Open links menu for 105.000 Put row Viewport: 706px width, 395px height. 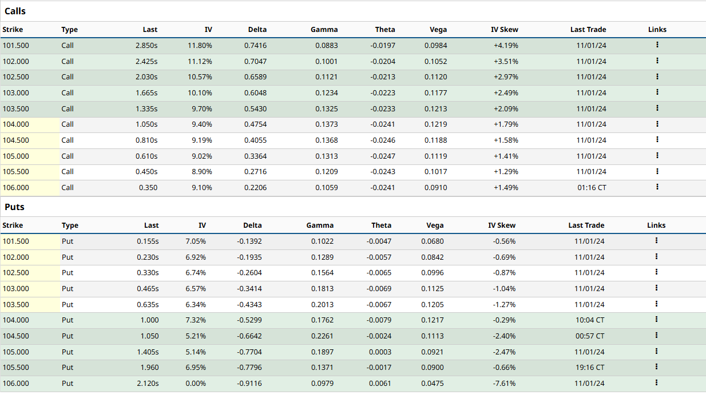[656, 351]
